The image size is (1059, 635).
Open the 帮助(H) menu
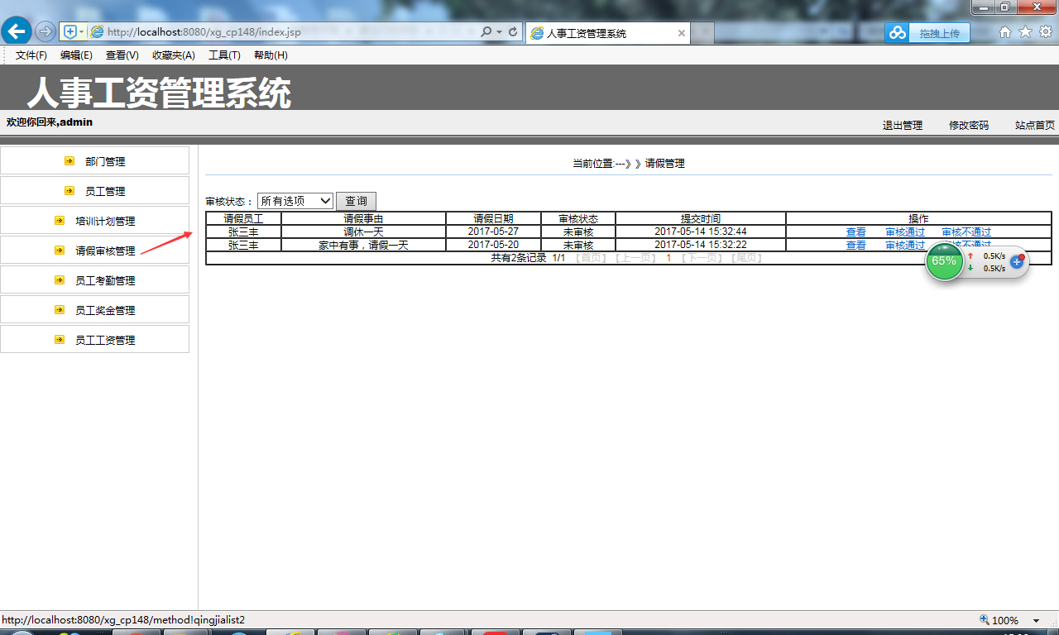coord(271,55)
